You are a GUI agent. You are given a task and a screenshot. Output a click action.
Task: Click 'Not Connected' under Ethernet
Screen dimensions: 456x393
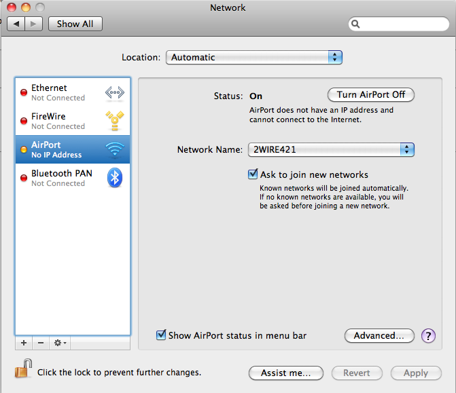(x=58, y=98)
